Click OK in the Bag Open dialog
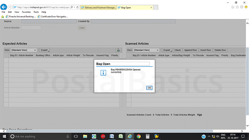Image resolution: width=249 pixels, height=140 pixels. tap(149, 88)
